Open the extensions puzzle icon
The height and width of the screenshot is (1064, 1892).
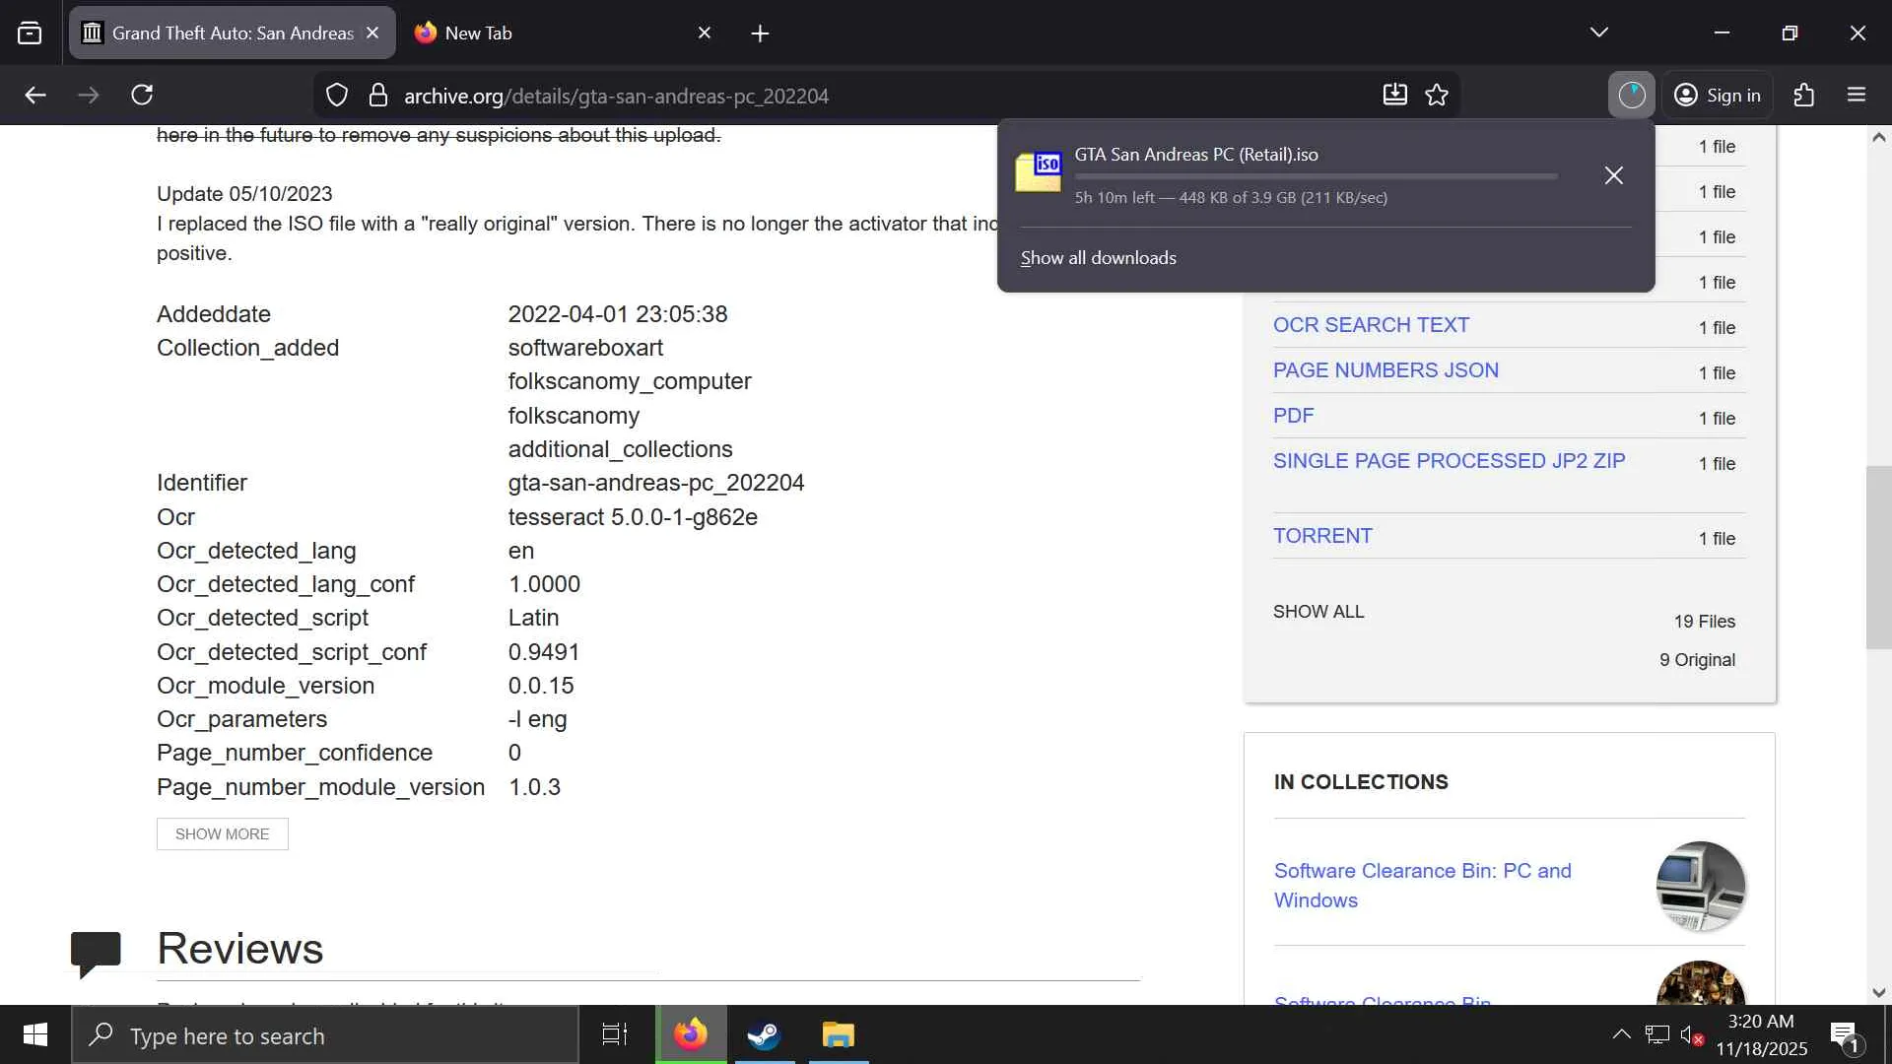pyautogui.click(x=1803, y=95)
